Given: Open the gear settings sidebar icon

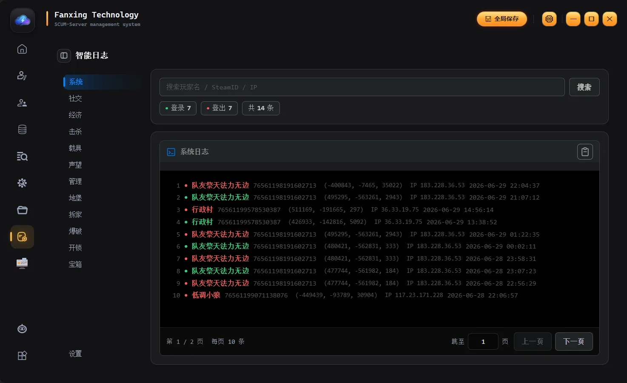Looking at the screenshot, I should coord(22,183).
